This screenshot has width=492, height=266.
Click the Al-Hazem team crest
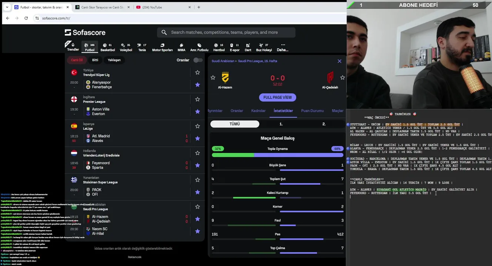point(225,78)
